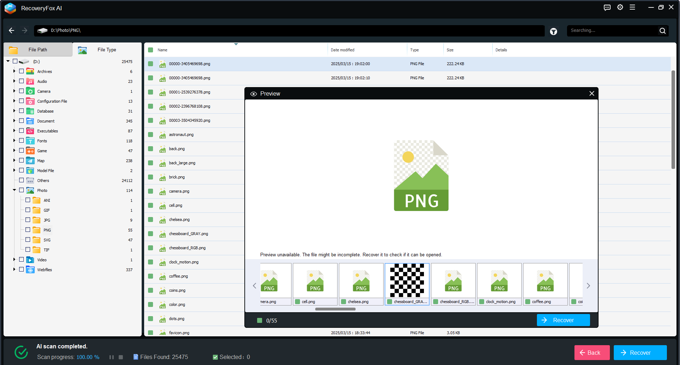This screenshot has height=365, width=680.
Task: Click the filter funnel icon
Action: pos(553,32)
